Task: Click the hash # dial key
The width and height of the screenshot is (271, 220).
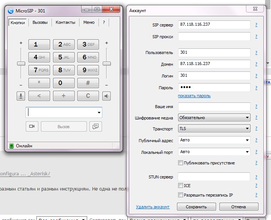Action: point(88,83)
